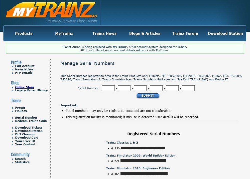Submit the serial number
Viewport: 250px width, 179px height.
pos(148,96)
